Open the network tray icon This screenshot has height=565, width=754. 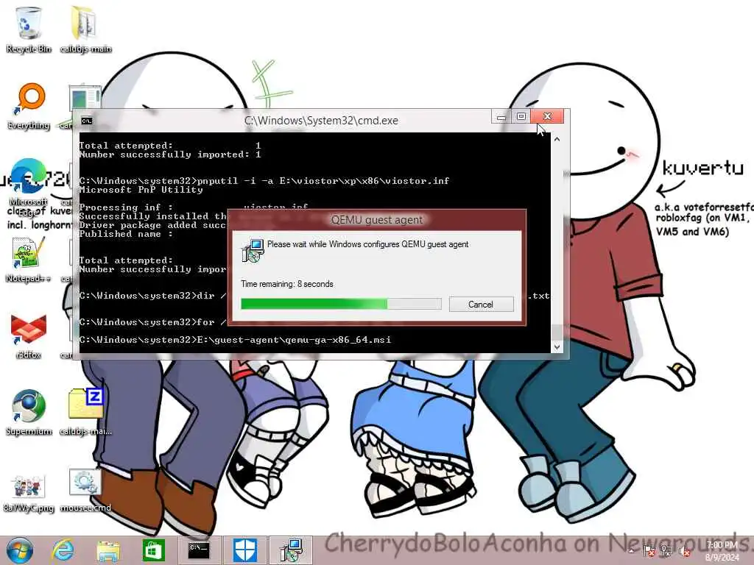click(666, 551)
